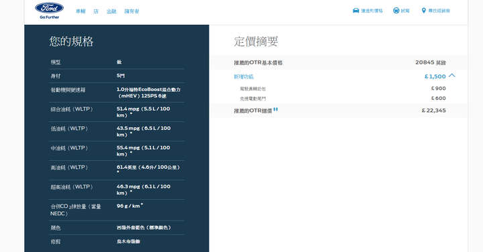Click the blue footnote marker beside 推薦的OTR總價
Image resolution: width=483 pixels, height=252 pixels.
click(x=276, y=109)
